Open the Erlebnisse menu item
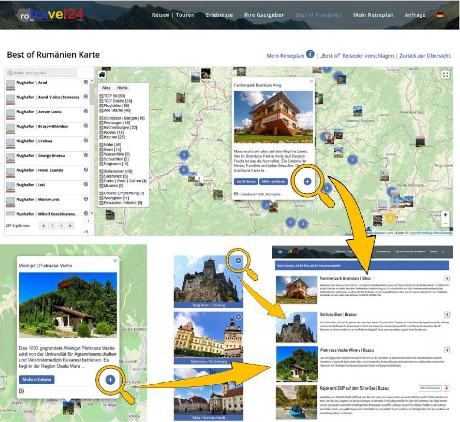This screenshot has width=460, height=422. [220, 15]
